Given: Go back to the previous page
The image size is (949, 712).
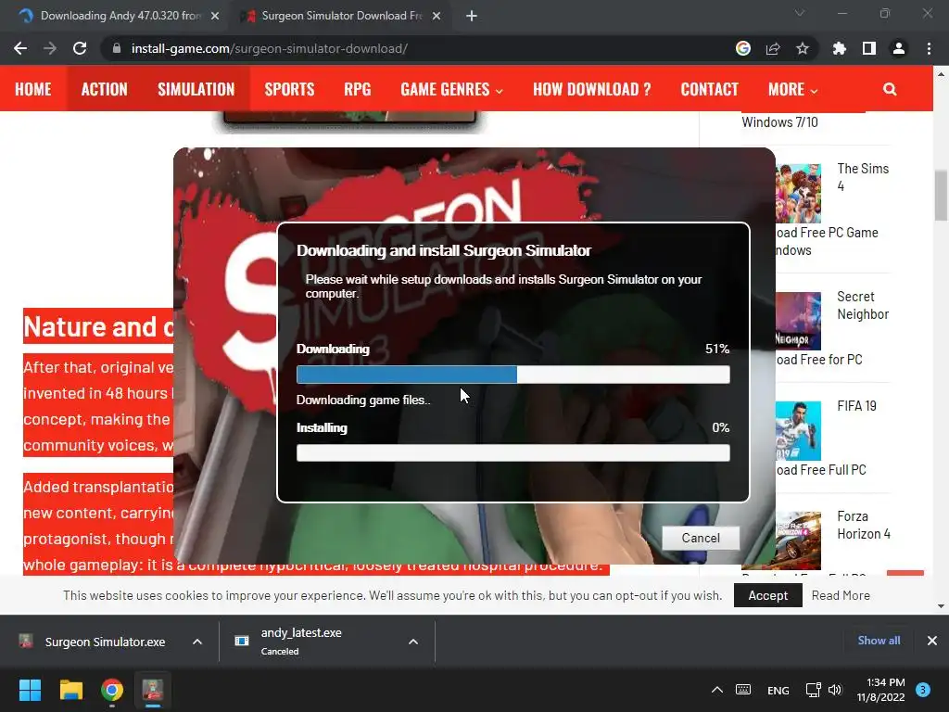Looking at the screenshot, I should point(20,48).
